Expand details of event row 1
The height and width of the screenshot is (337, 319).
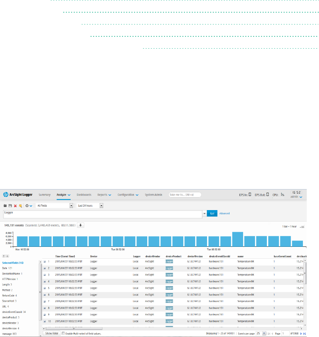[44, 261]
